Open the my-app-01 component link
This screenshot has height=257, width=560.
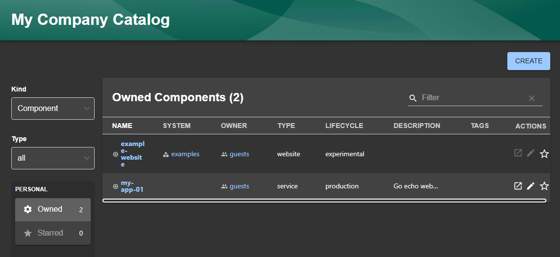tap(132, 186)
